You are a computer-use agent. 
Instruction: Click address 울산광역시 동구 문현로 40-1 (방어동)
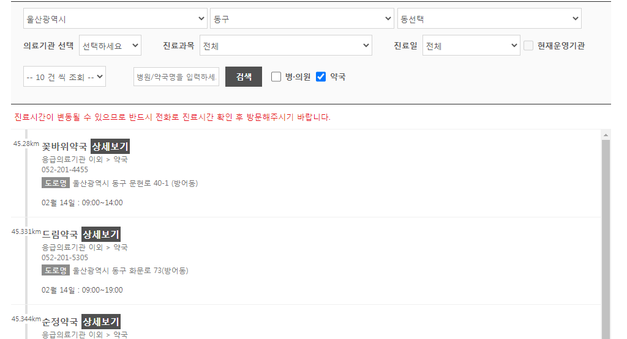135,183
